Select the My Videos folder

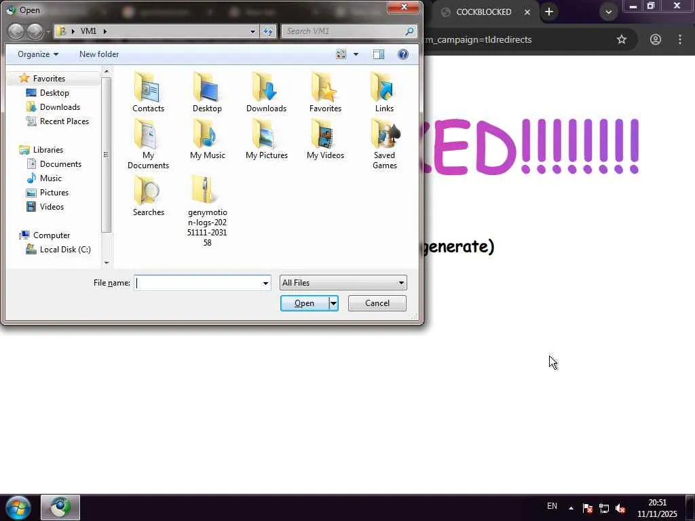pos(325,140)
